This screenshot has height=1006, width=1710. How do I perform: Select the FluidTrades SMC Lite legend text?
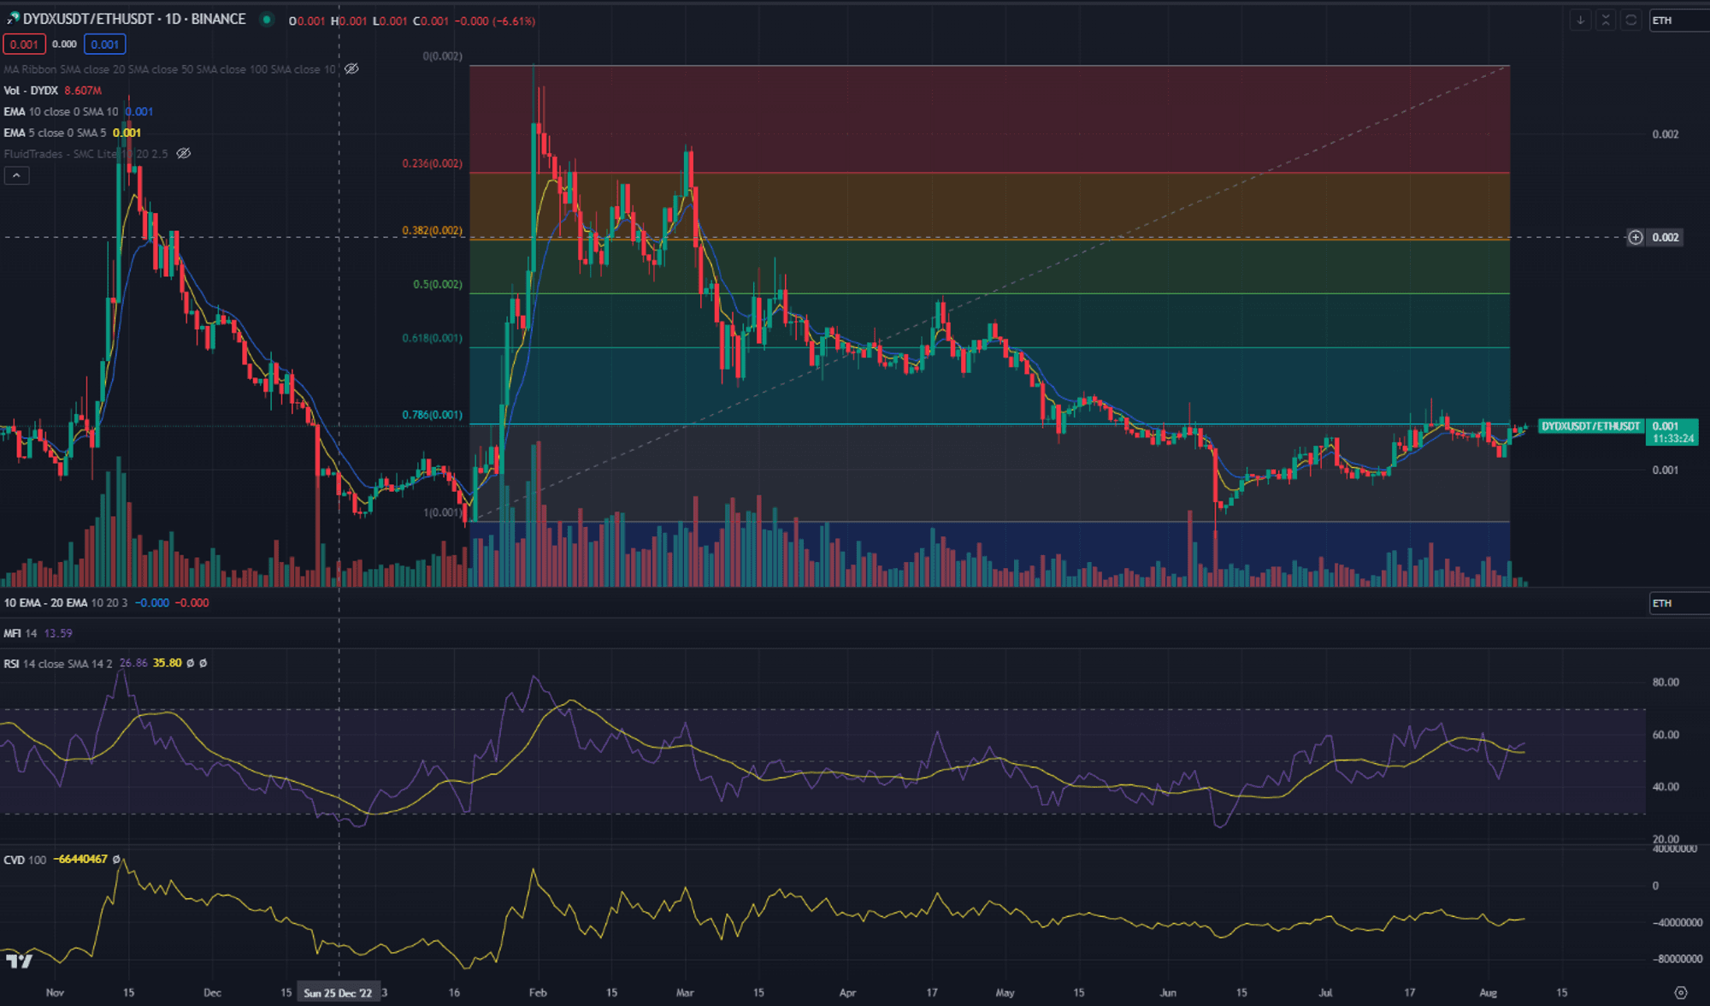[x=85, y=154]
